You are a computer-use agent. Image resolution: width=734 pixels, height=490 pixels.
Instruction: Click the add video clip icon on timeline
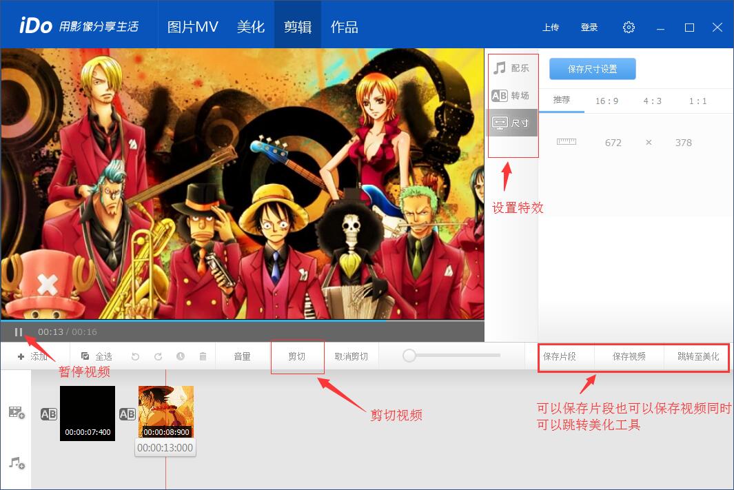click(x=15, y=411)
